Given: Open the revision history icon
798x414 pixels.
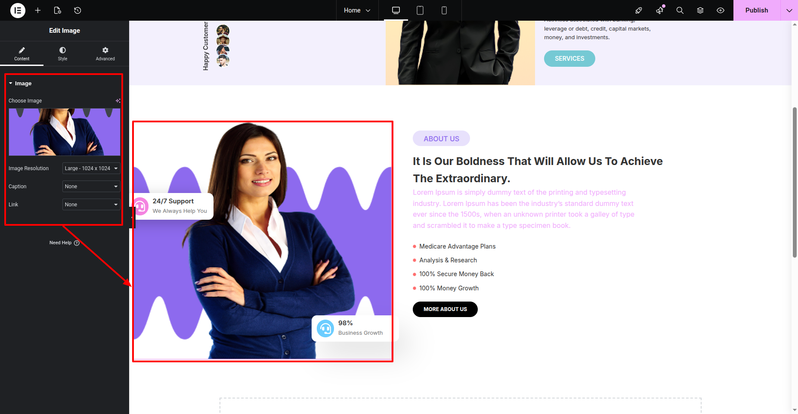Looking at the screenshot, I should [x=77, y=10].
